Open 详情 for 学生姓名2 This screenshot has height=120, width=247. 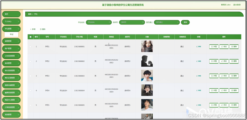click(x=214, y=61)
